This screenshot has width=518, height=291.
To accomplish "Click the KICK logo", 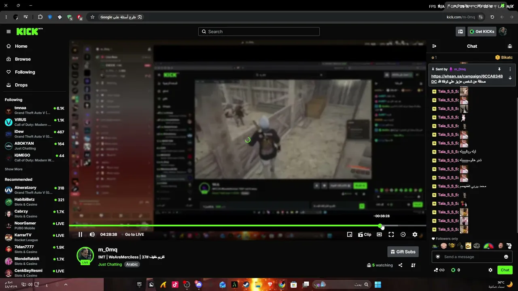I will click(x=30, y=32).
